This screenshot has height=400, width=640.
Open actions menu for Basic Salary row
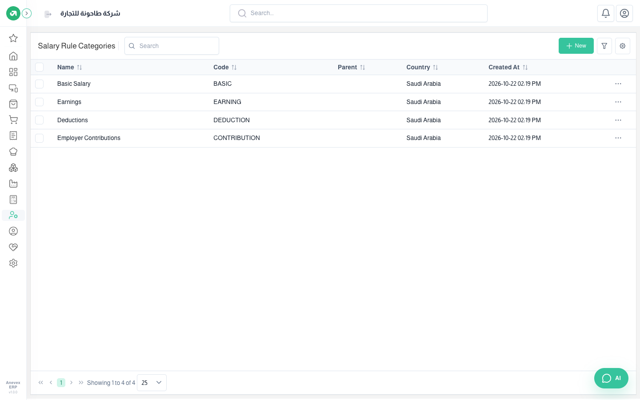(618, 84)
